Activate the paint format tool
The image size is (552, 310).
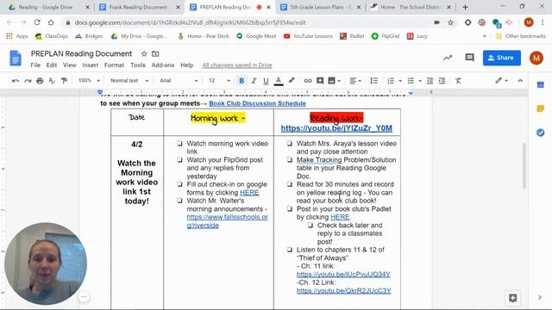tap(64, 81)
